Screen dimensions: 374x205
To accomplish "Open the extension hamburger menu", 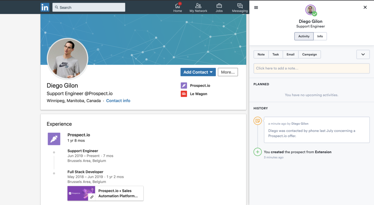I will coord(256,7).
